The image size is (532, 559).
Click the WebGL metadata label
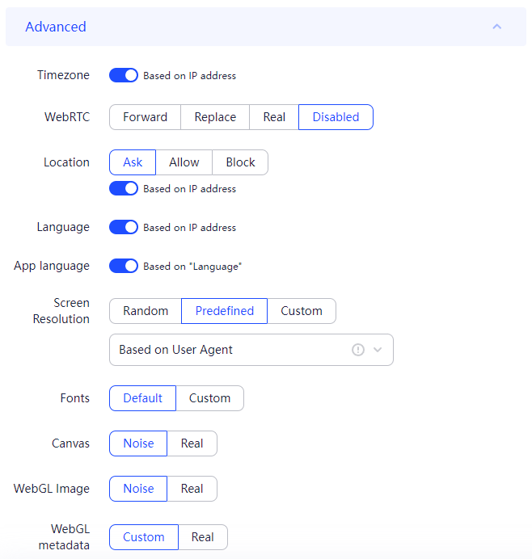coord(64,537)
